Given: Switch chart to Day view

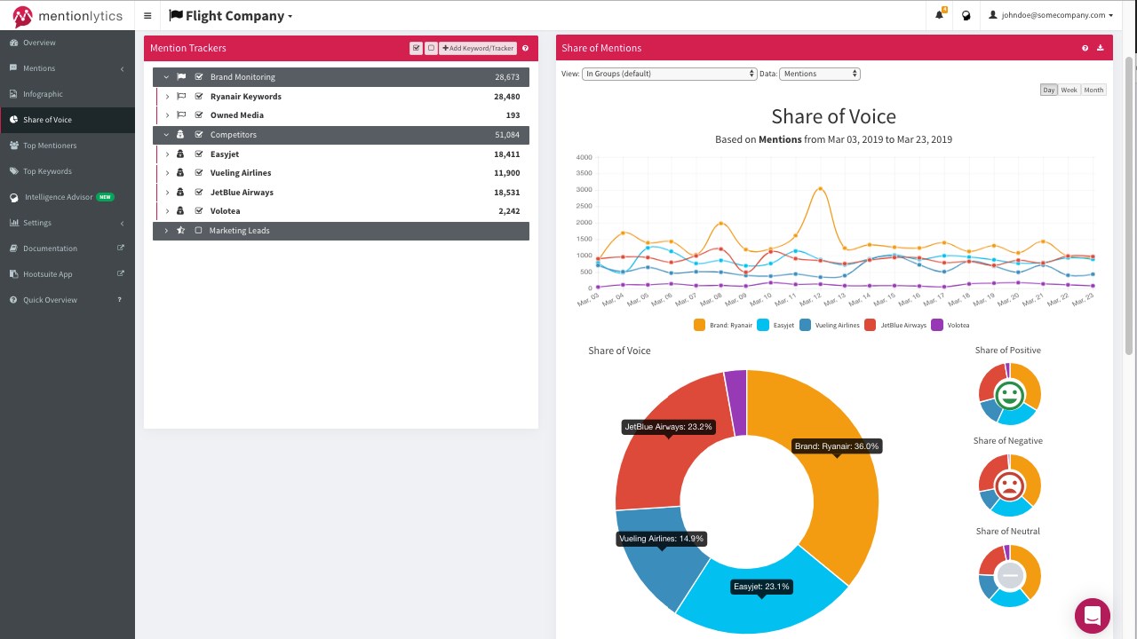Looking at the screenshot, I should click(1048, 90).
